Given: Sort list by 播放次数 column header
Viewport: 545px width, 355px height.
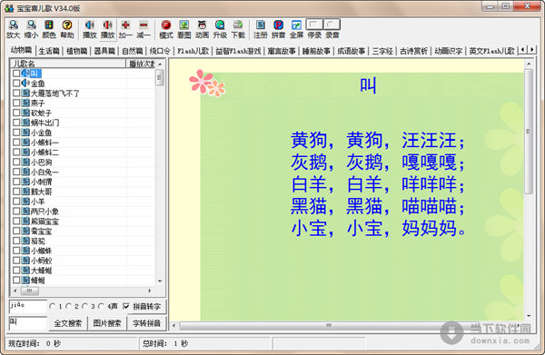Looking at the screenshot, I should click(141, 64).
